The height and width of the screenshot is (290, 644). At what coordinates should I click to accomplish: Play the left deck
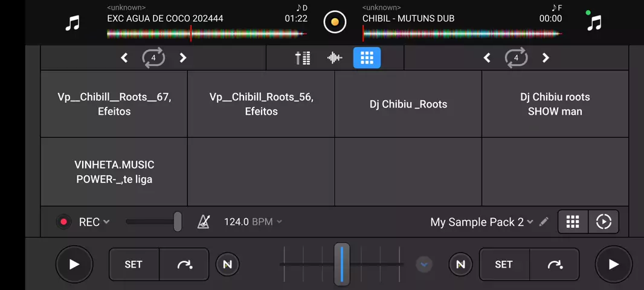[x=74, y=264]
